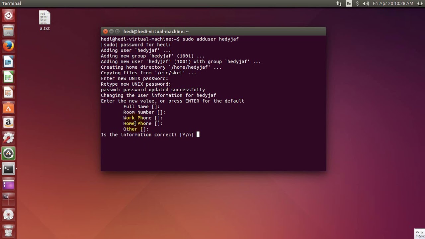Click 'Adding new group hedyjaf (1001)' line
Viewport: 425px width, 239px height.
tap(153, 56)
